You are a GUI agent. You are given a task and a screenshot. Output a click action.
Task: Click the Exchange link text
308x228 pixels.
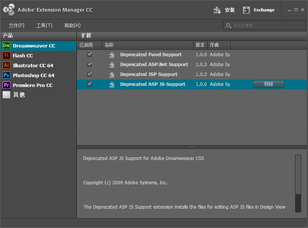point(264,10)
